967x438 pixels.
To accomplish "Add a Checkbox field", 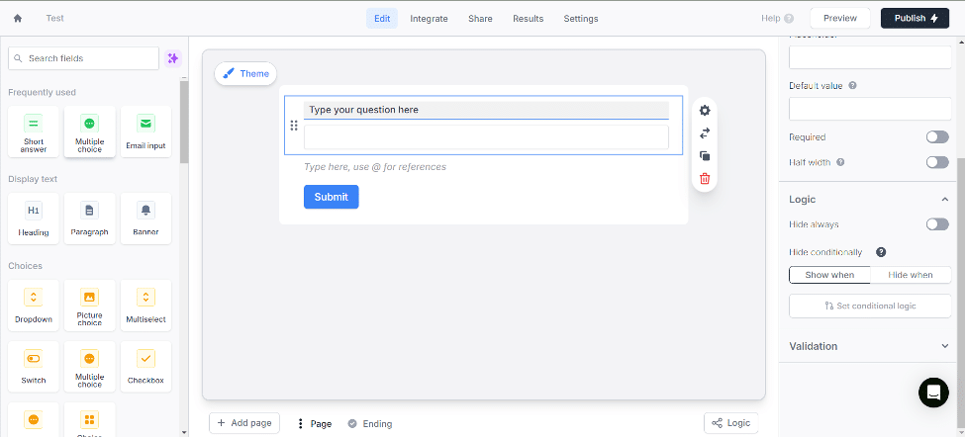I will point(145,367).
